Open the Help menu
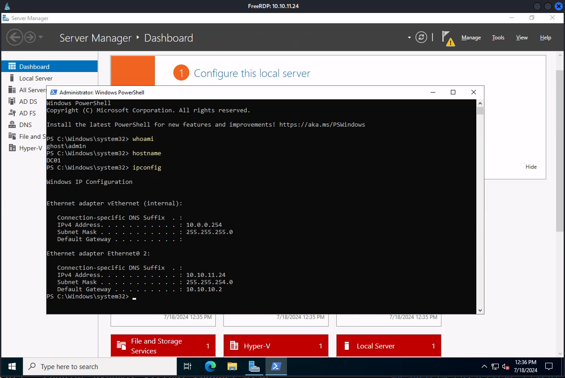Viewport: 565px width, 378px height. (x=546, y=38)
